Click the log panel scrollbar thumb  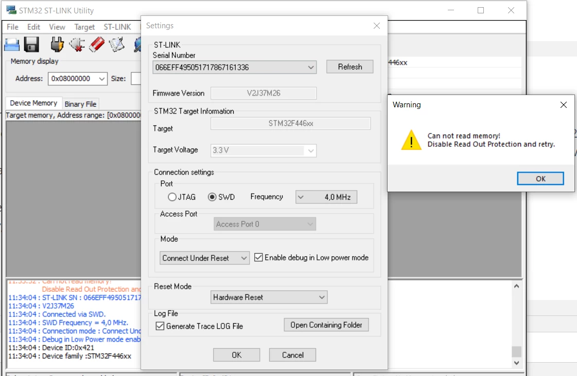click(516, 351)
